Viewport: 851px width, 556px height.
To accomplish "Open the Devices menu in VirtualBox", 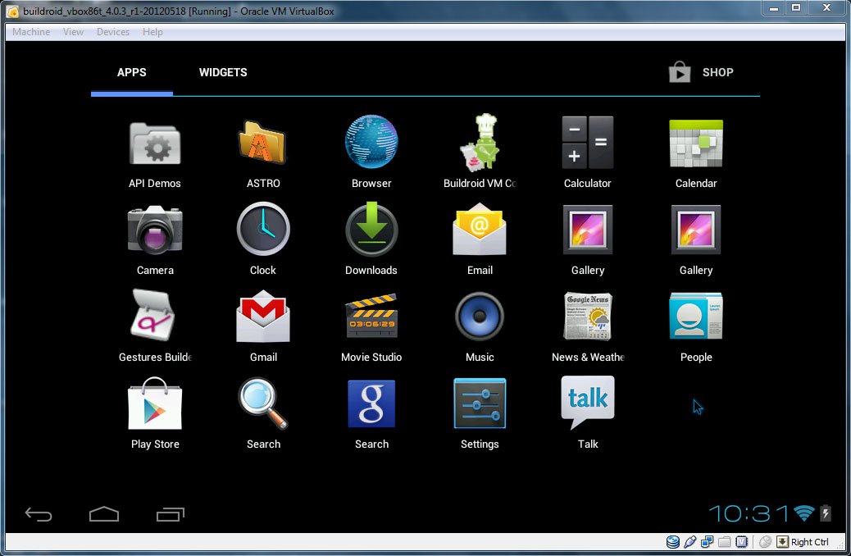I will (113, 32).
